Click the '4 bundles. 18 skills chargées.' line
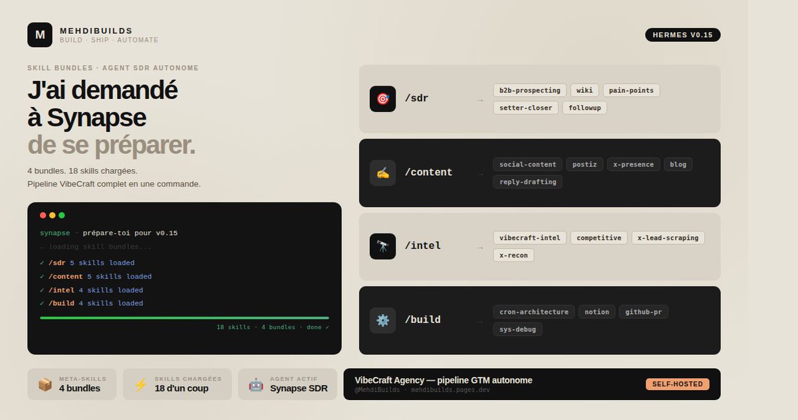798x420 pixels. [x=82, y=171]
